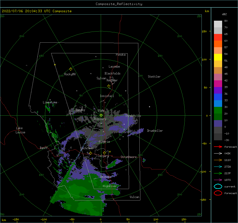Click the dBZ legend heading
The width and height of the screenshot is (238, 223).
(x=224, y=14)
